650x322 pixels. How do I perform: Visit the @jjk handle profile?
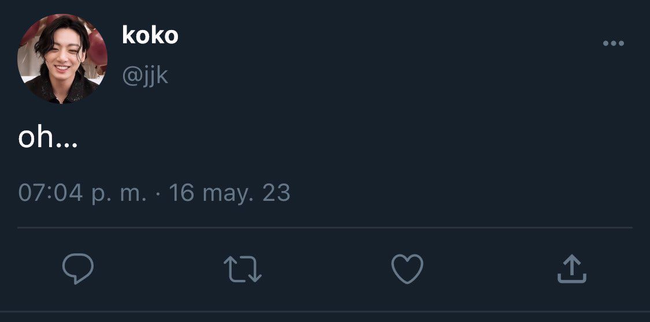tap(145, 76)
